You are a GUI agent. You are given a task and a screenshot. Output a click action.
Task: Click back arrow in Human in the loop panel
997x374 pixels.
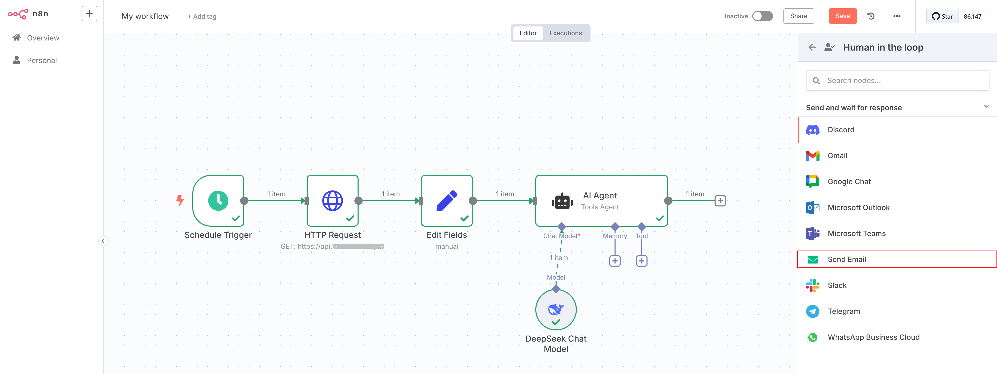click(x=812, y=47)
